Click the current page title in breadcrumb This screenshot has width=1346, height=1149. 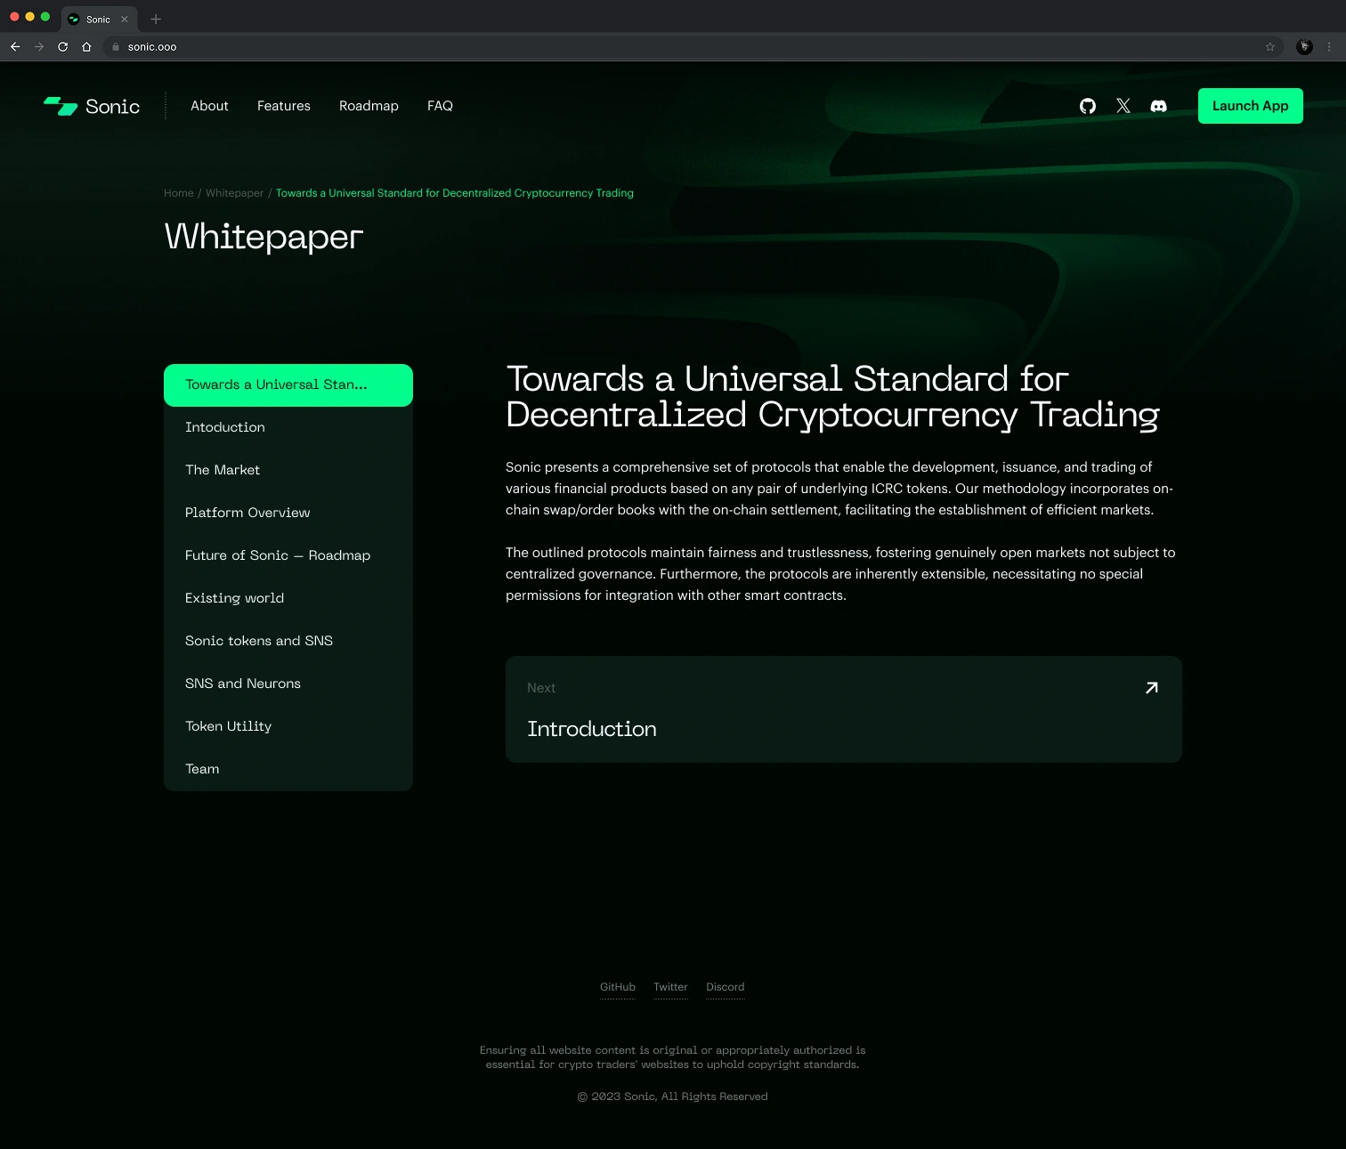[455, 193]
